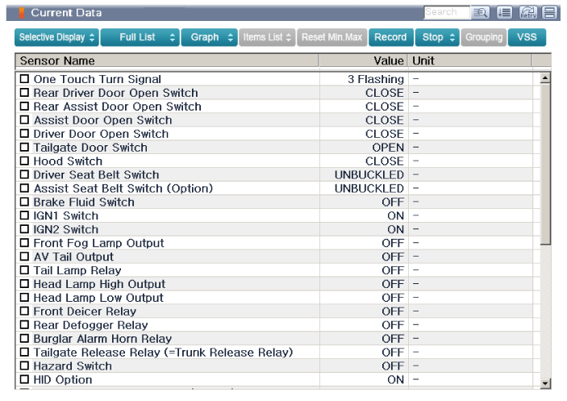Screen dimensions: 567x401
Task: Click the VSS button
Action: point(526,37)
